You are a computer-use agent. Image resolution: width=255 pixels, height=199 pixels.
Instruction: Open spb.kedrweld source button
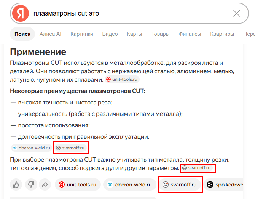coord(224,185)
